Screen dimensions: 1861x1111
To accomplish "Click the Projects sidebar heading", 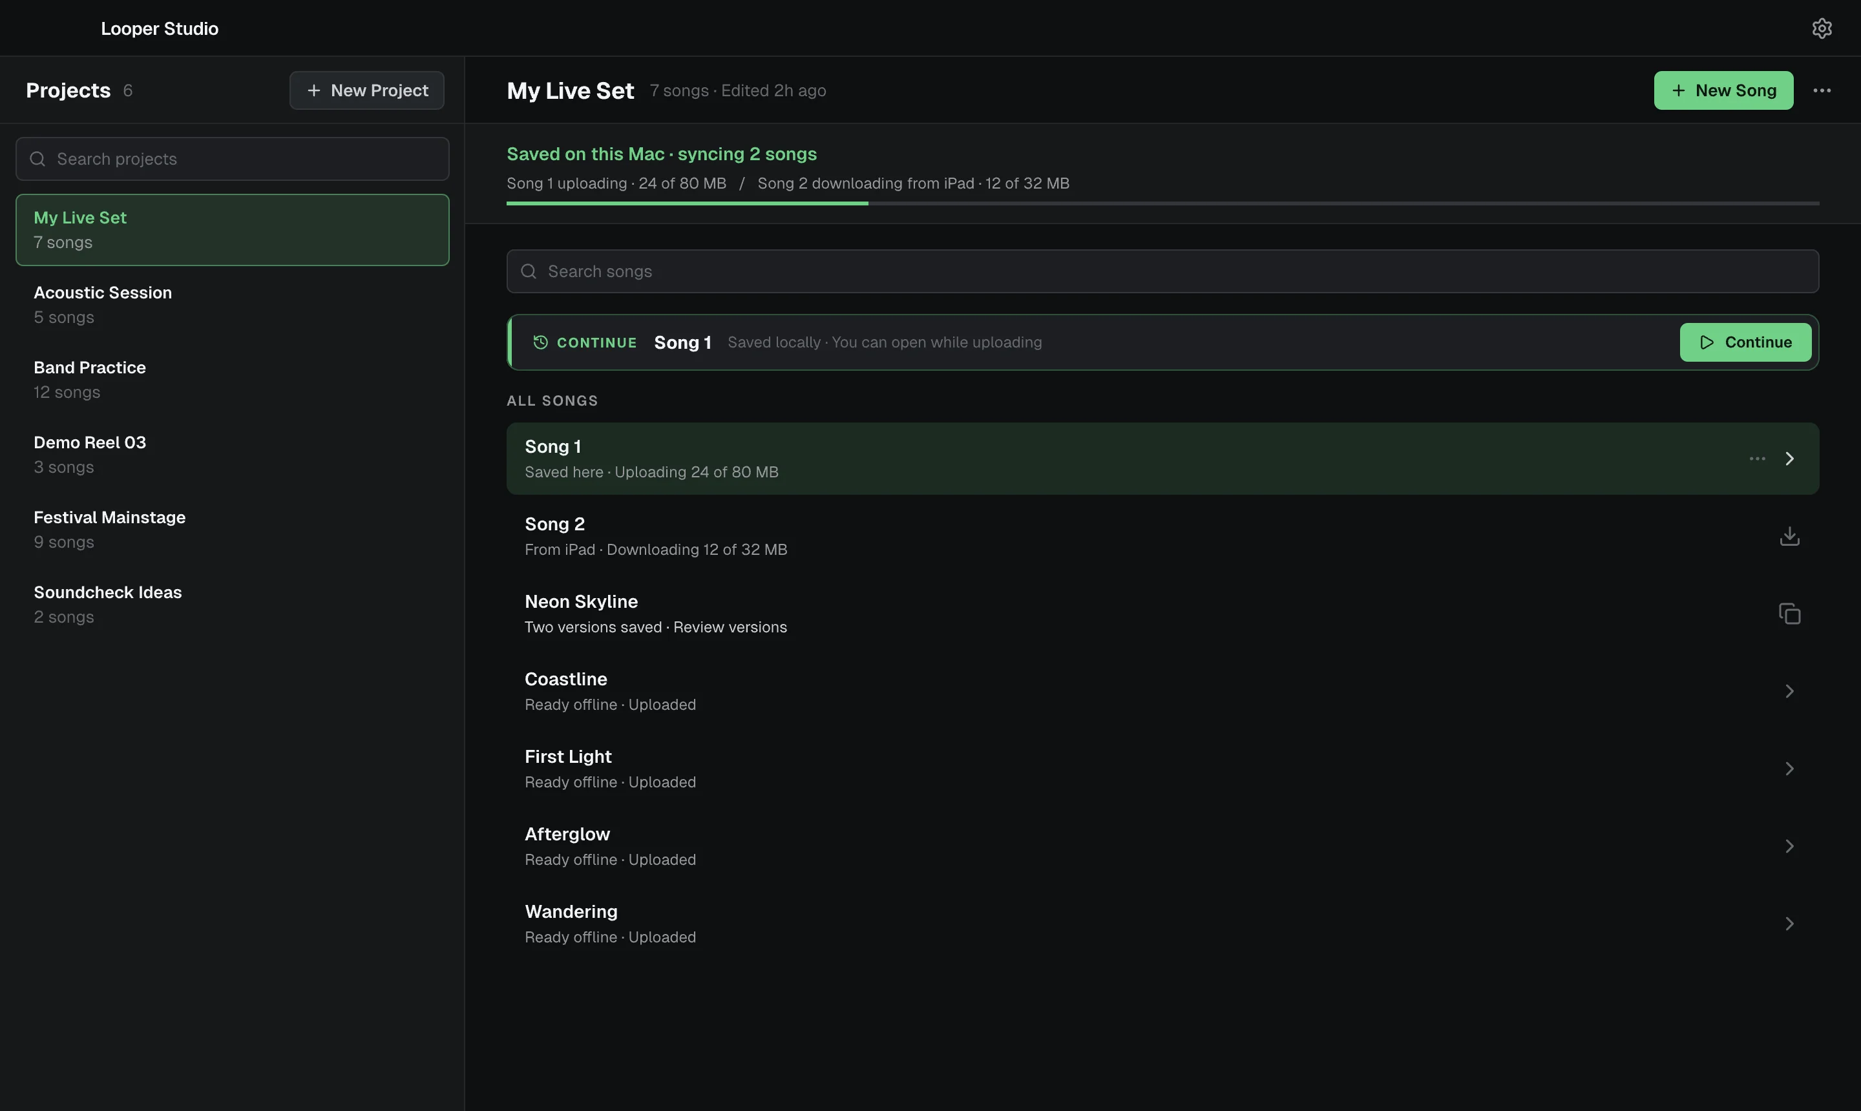I will pyautogui.click(x=68, y=90).
